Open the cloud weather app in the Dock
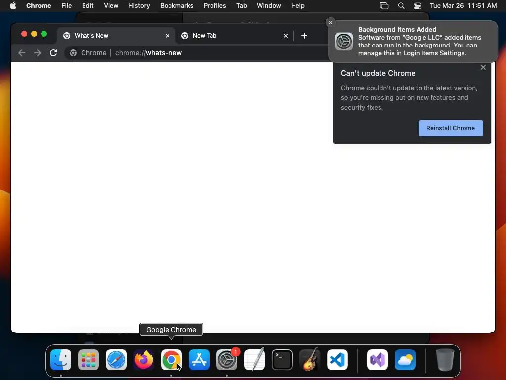 point(405,360)
